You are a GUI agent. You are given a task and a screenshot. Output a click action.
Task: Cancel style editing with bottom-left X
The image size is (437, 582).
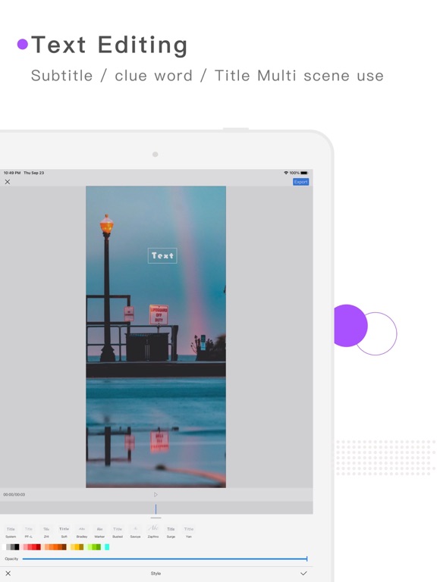(8, 574)
